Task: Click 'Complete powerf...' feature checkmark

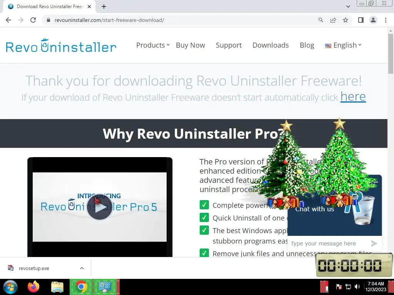Action: [204, 205]
